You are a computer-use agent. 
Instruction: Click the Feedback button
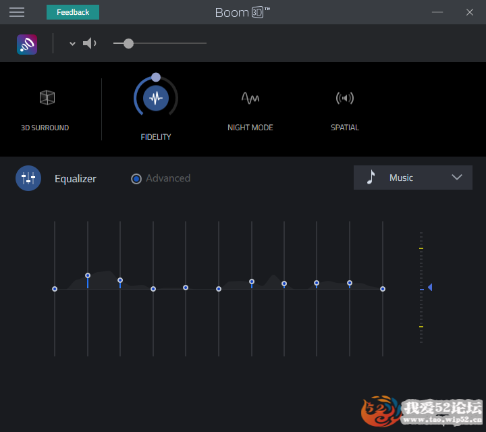(x=73, y=12)
